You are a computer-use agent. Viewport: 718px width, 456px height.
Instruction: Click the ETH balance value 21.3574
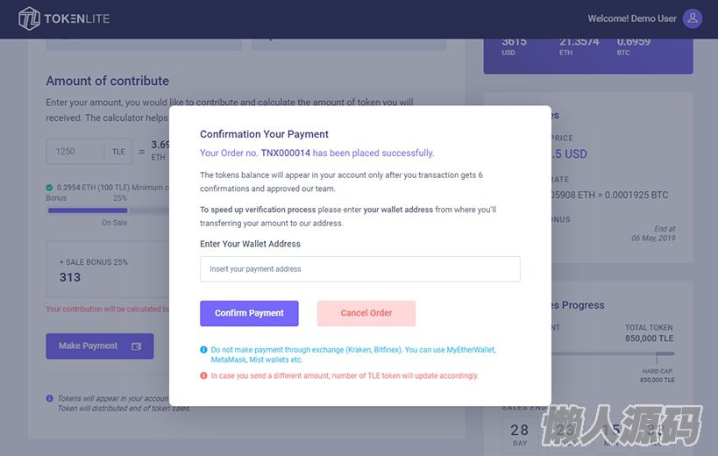(579, 41)
